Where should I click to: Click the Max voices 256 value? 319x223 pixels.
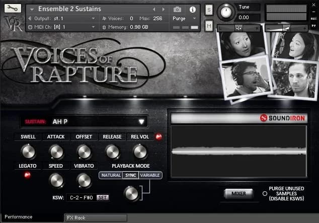click(157, 19)
